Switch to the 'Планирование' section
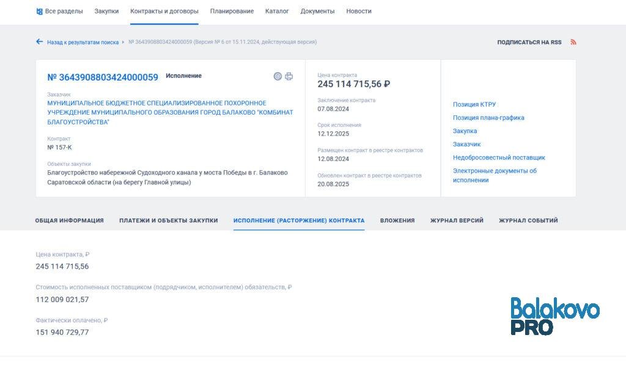 (232, 10)
